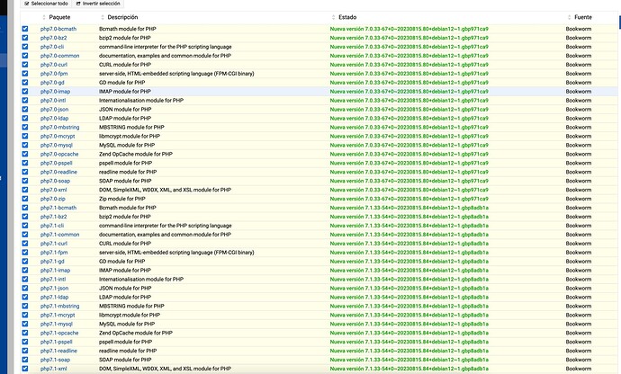
Task: Open the php7.0-intl package link
Action: point(53,101)
